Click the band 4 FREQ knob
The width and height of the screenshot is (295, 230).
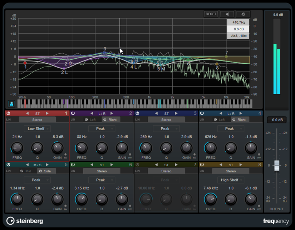[211, 148]
